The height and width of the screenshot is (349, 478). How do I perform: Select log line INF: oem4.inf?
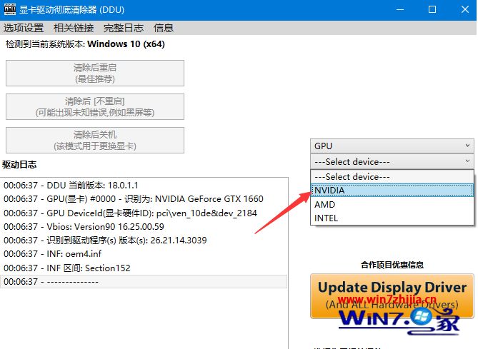tap(144, 254)
